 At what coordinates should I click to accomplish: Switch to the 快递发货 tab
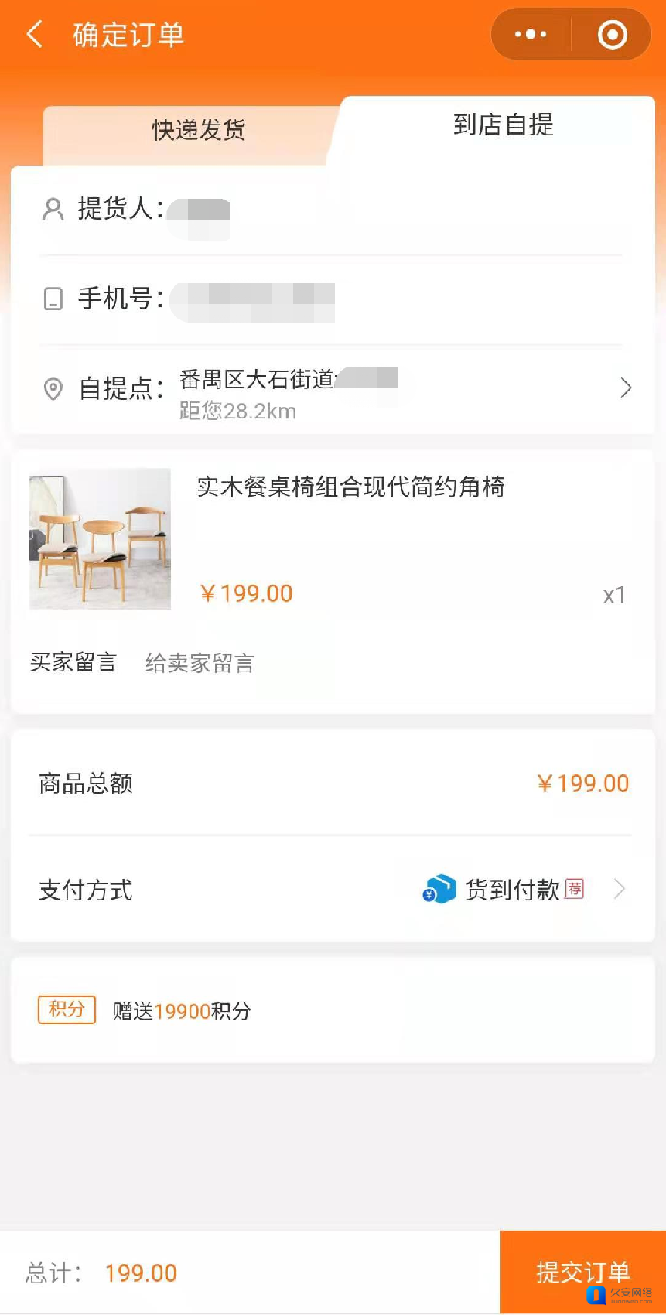[199, 130]
